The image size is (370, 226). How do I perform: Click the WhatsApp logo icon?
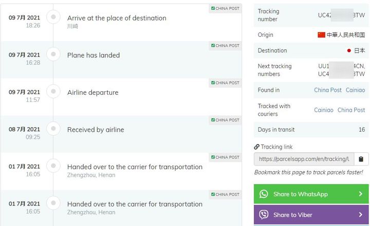click(264, 194)
